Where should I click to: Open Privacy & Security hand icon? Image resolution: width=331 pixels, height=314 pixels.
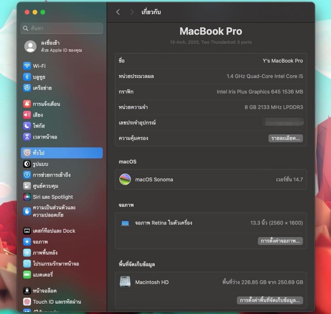[x=27, y=211]
